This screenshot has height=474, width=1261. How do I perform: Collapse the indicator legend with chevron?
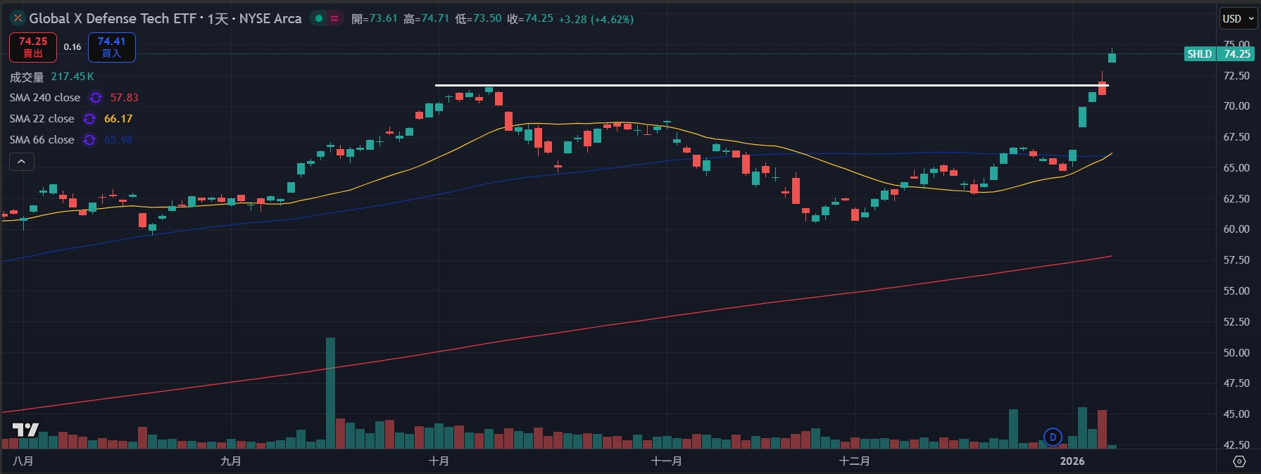[22, 162]
